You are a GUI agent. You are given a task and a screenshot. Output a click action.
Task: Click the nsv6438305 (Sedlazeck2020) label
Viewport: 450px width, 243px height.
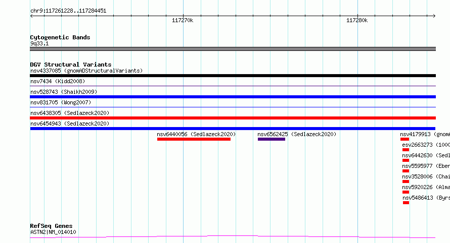(x=70, y=113)
